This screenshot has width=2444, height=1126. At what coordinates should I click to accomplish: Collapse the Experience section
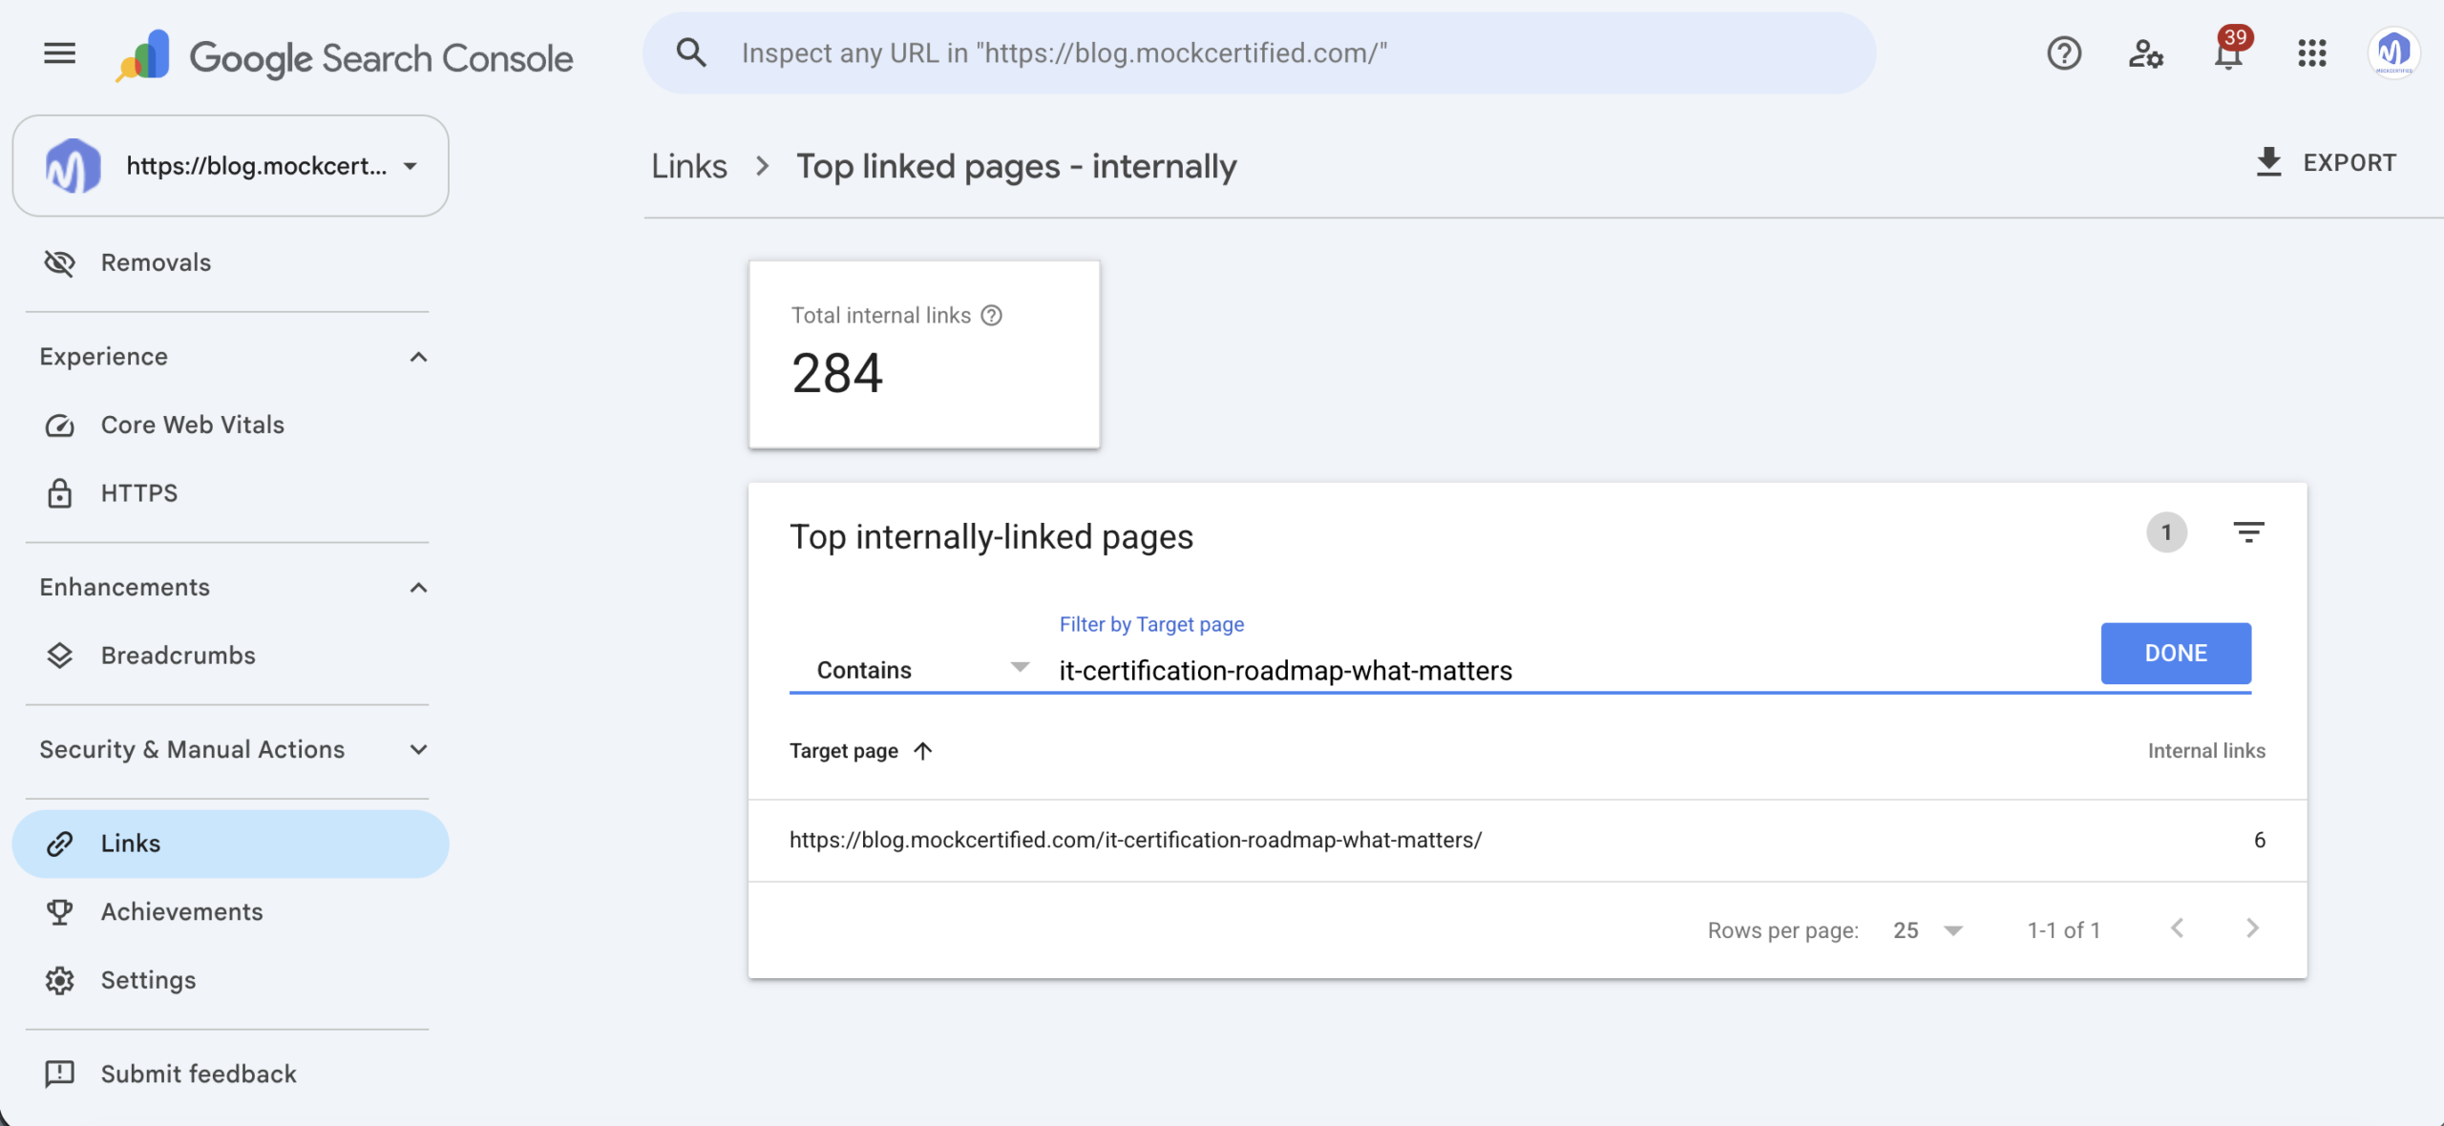tap(418, 357)
